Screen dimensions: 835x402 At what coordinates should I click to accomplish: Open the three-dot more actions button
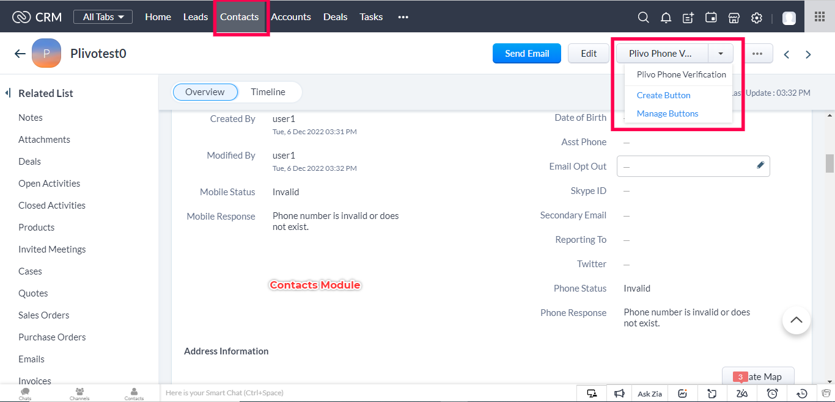(757, 54)
